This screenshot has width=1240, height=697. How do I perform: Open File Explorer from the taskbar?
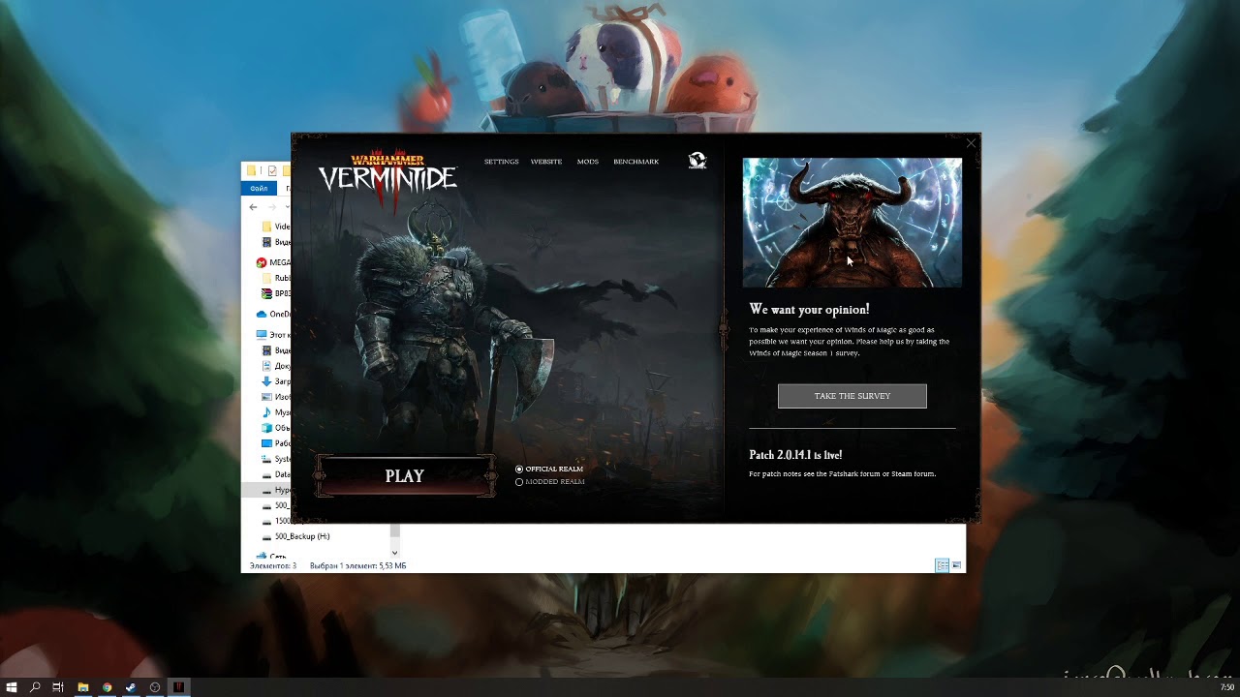pos(82,687)
